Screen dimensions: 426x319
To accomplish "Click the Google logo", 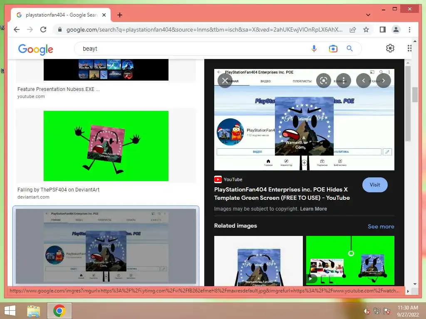I will 36,49.
